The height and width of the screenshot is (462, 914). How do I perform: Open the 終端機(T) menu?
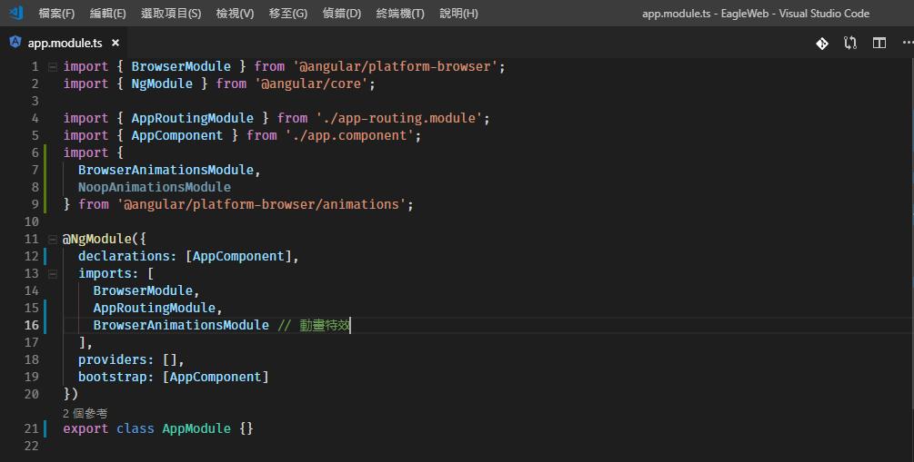coord(400,13)
